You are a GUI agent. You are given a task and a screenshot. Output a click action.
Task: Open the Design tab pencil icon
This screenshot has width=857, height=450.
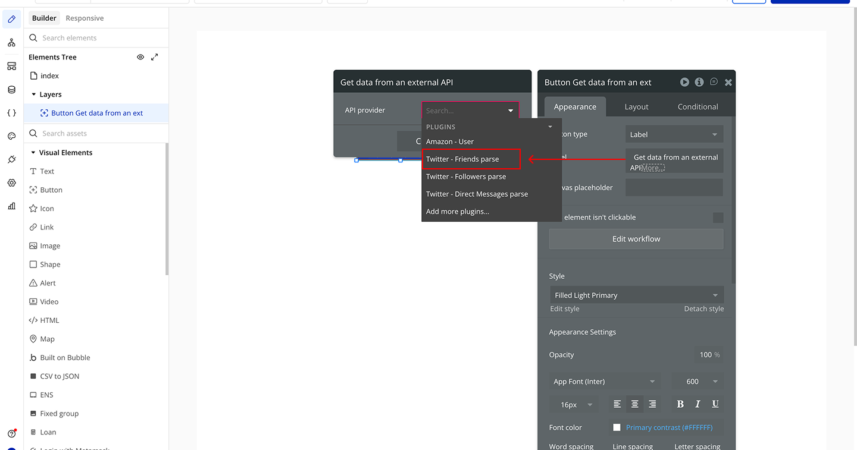coord(11,20)
